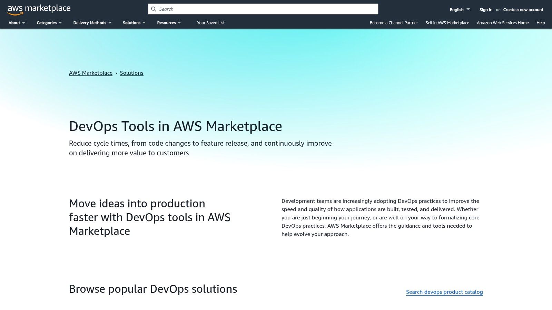Select the Help menu item
This screenshot has width=552, height=310.
[540, 23]
